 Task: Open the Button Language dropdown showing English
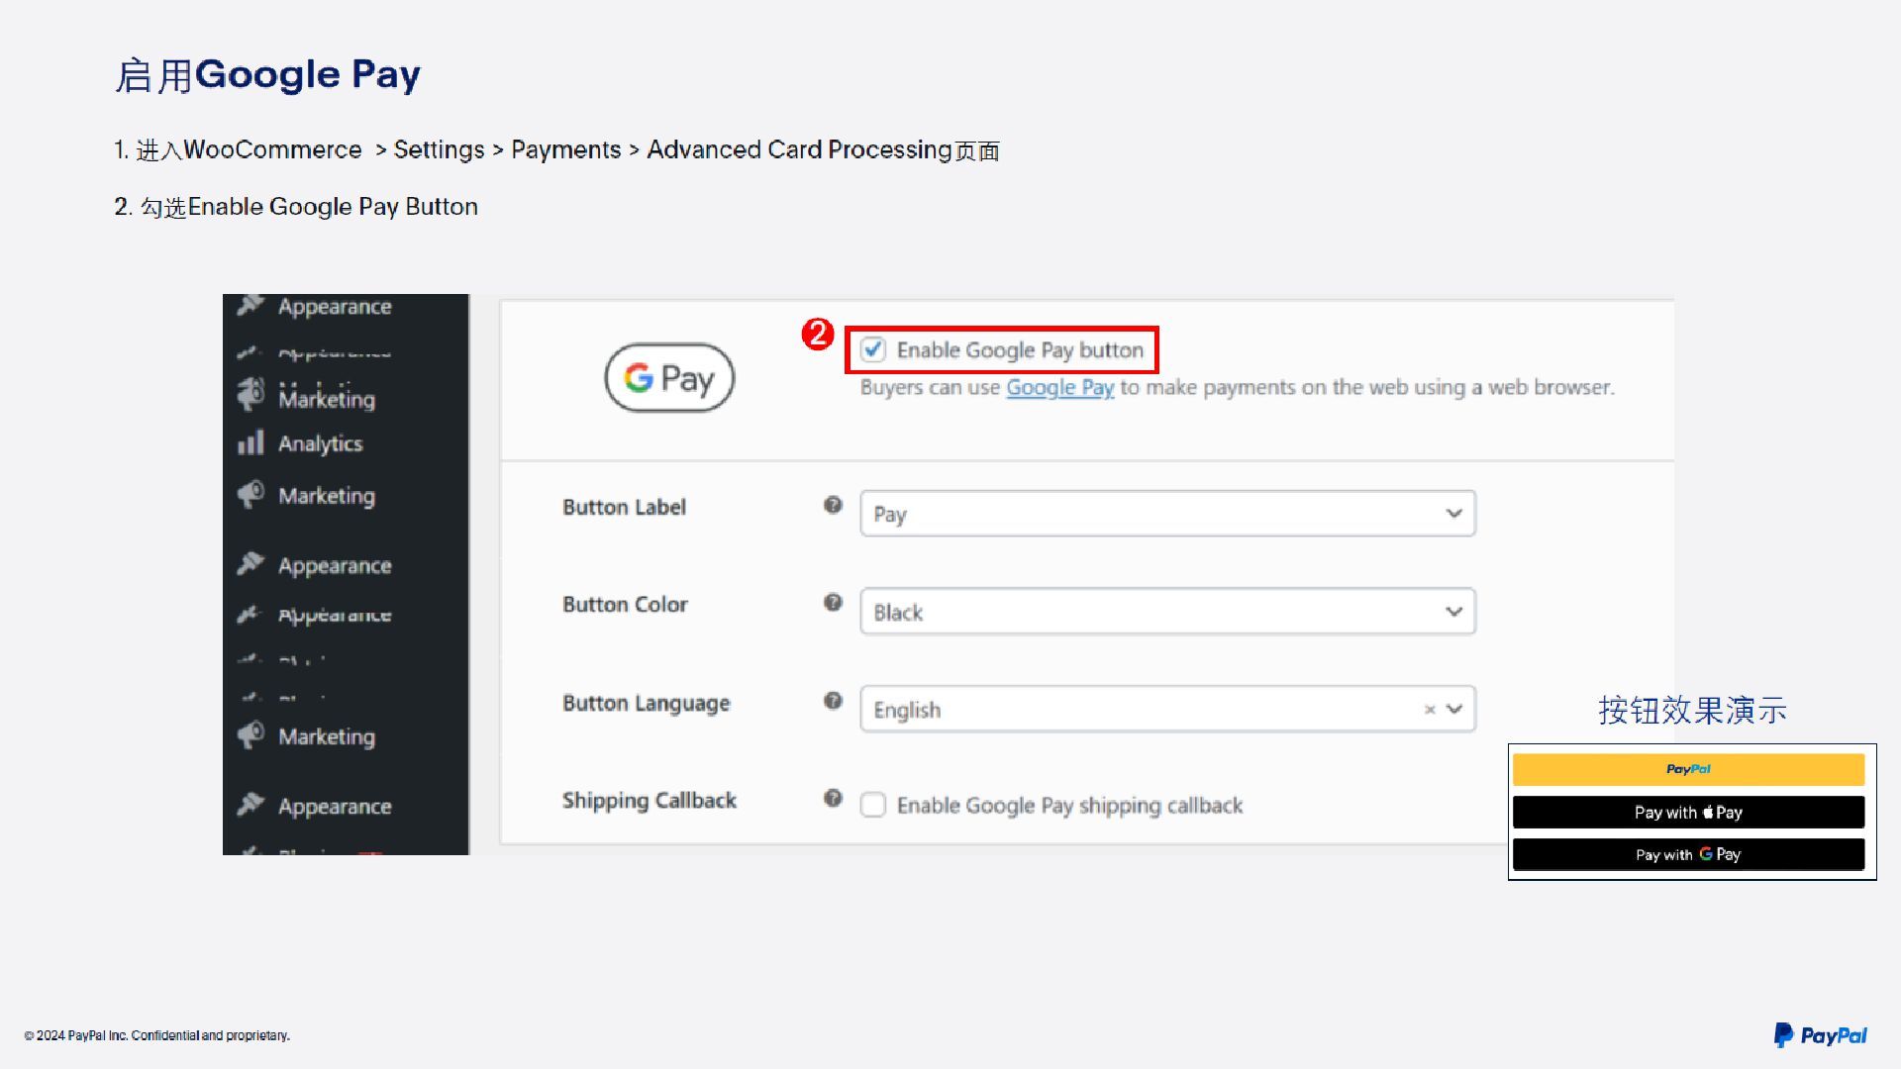pyautogui.click(x=1167, y=709)
